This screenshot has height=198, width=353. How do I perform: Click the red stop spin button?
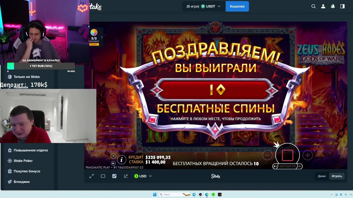pos(287,155)
